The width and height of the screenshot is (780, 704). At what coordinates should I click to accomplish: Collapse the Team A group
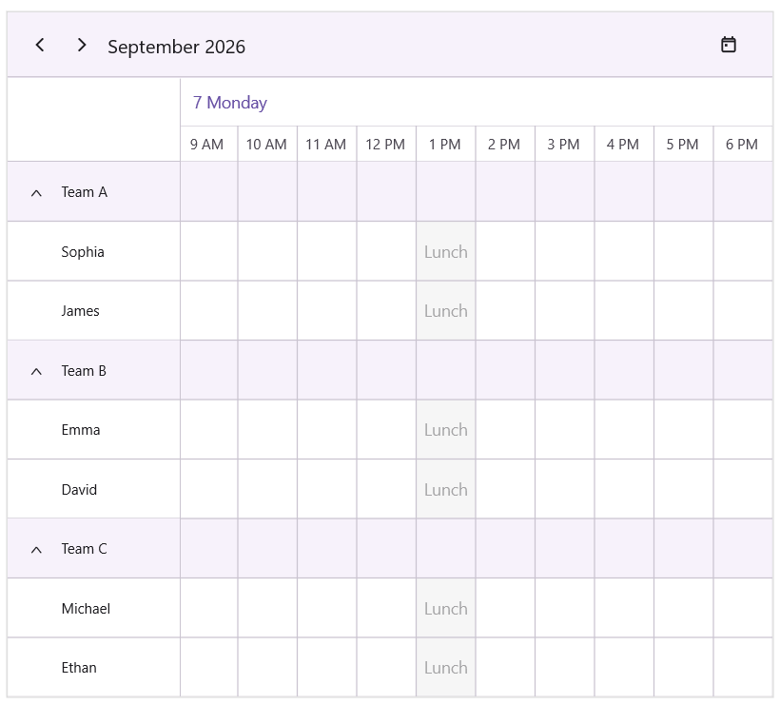coord(36,192)
